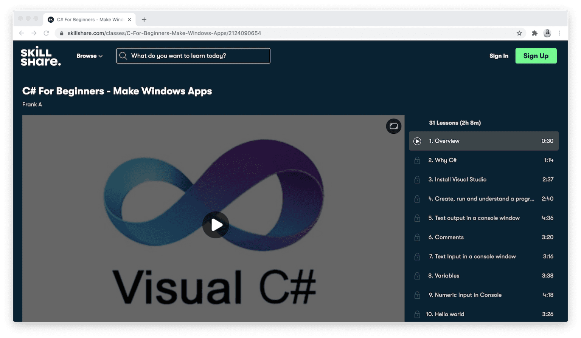Image resolution: width=581 pixels, height=338 pixels.
Task: Open the browser extensions puzzle icon
Action: tap(535, 33)
